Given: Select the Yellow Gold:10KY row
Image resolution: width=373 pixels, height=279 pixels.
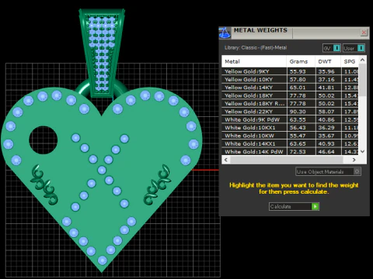Looking at the screenshot, I should click(x=290, y=80).
